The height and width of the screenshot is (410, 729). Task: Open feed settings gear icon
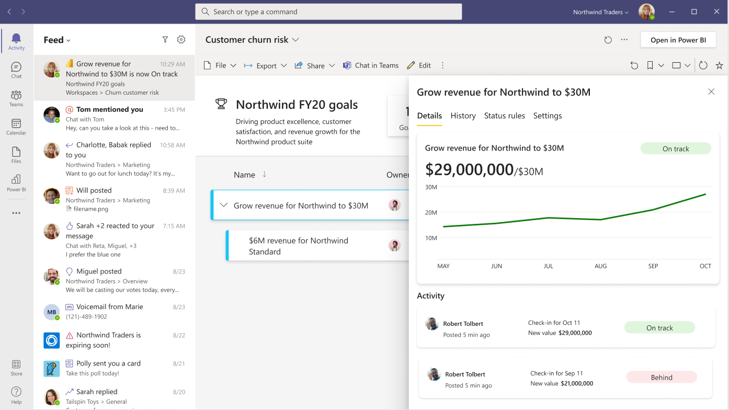click(181, 40)
